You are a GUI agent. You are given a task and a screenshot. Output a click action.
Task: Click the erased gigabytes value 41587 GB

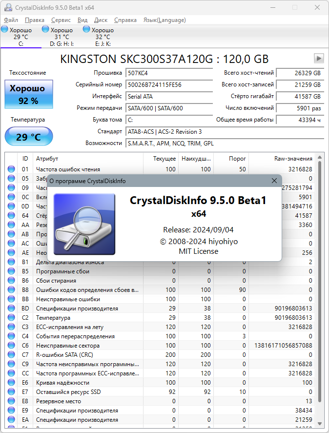click(x=300, y=97)
